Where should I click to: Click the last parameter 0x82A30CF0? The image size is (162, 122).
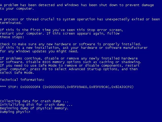click(x=121, y=87)
